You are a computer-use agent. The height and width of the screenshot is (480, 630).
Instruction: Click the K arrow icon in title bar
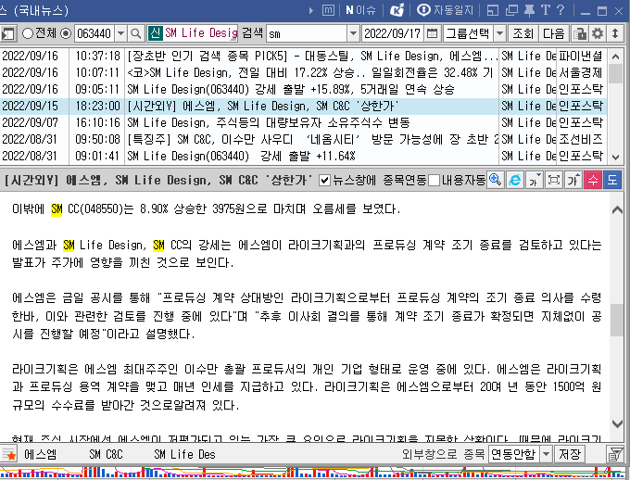(397, 10)
